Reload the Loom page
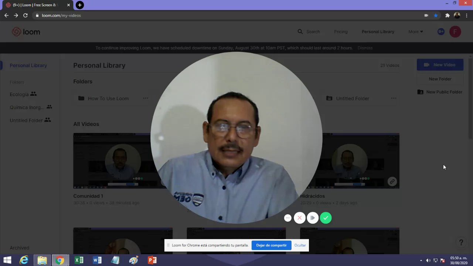This screenshot has height=266, width=473. [25, 16]
